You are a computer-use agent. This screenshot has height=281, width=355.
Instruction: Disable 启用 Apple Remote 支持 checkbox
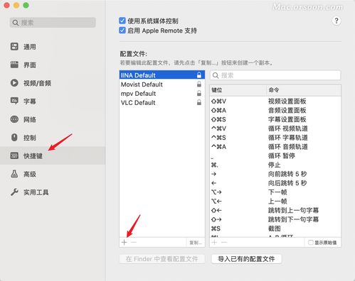[x=122, y=31]
